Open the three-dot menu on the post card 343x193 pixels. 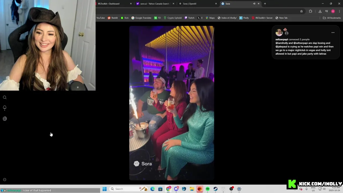pyautogui.click(x=333, y=32)
